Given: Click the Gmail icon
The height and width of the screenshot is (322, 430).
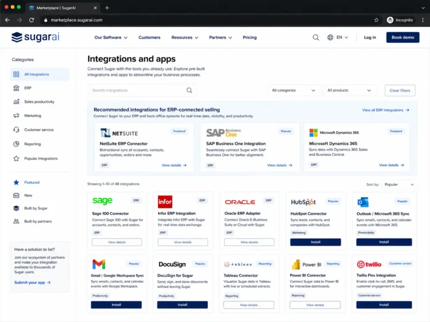Looking at the screenshot, I should [99, 264].
